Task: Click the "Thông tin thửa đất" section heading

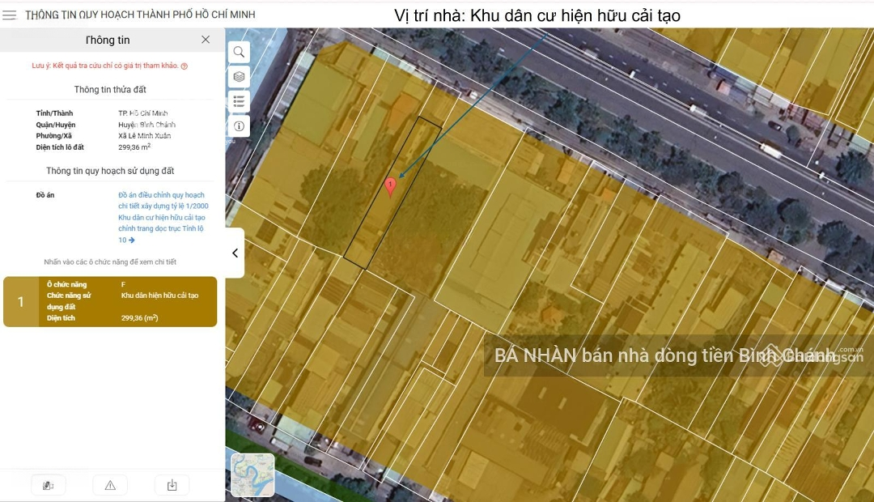Action: 110,89
